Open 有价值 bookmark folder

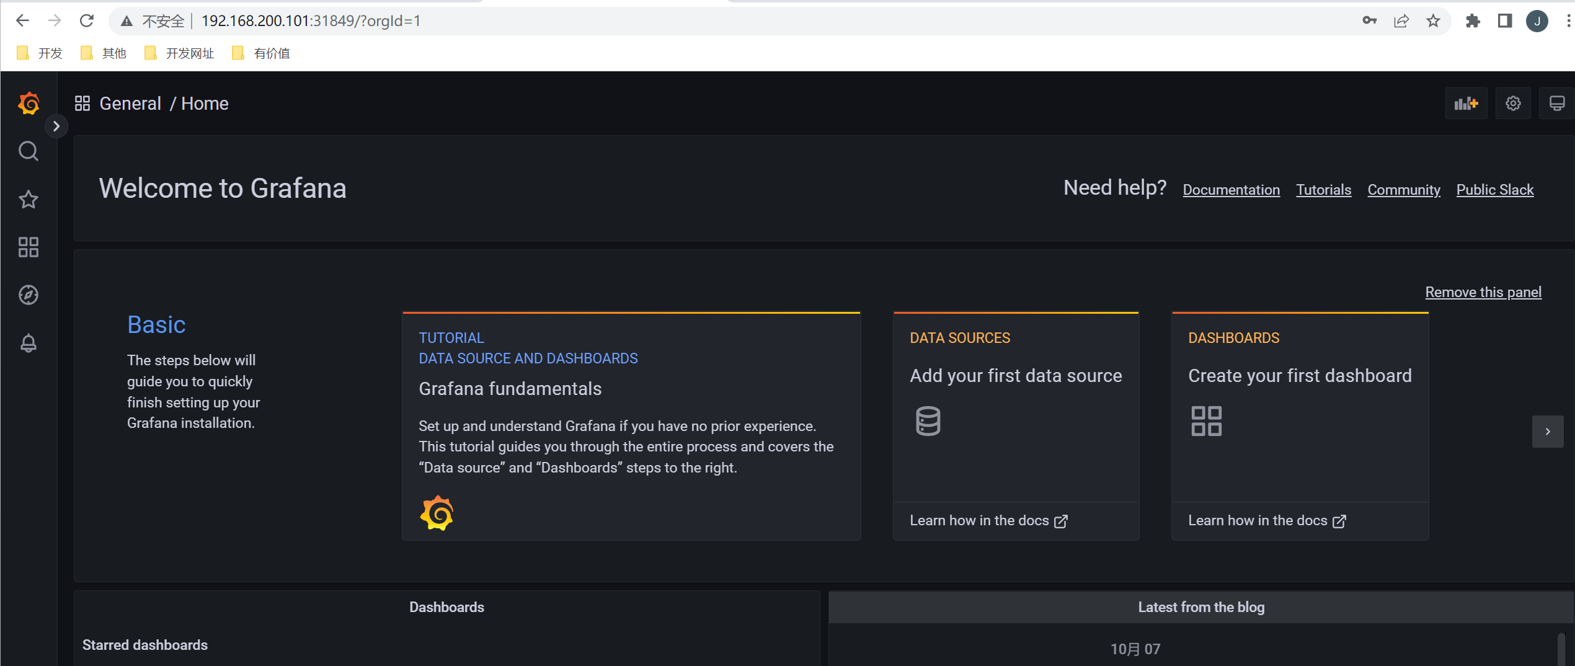[261, 53]
